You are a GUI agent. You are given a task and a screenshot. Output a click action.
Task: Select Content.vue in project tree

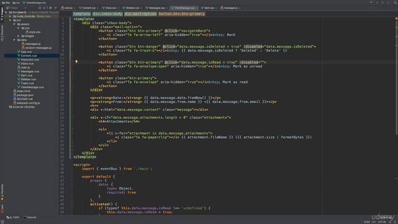[x=27, y=55]
